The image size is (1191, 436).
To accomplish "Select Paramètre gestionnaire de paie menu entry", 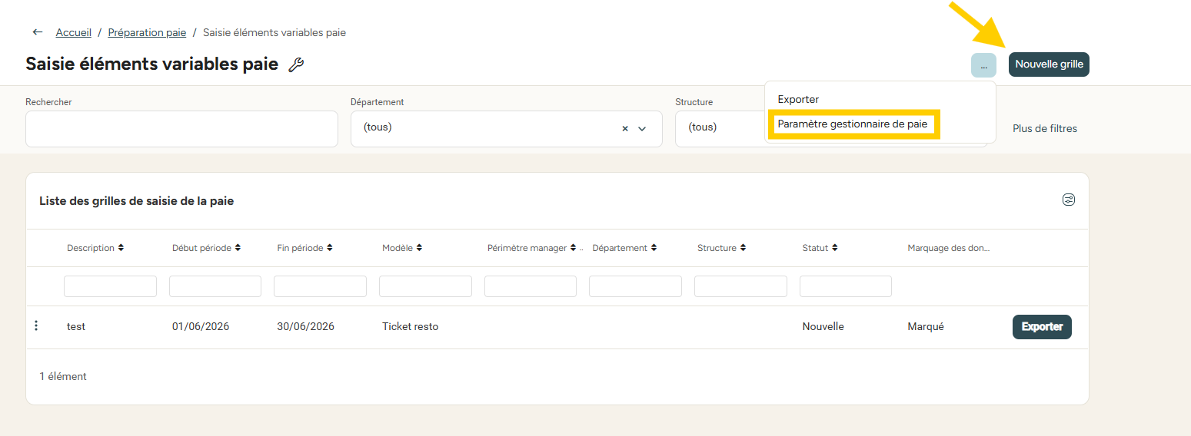I will point(853,124).
